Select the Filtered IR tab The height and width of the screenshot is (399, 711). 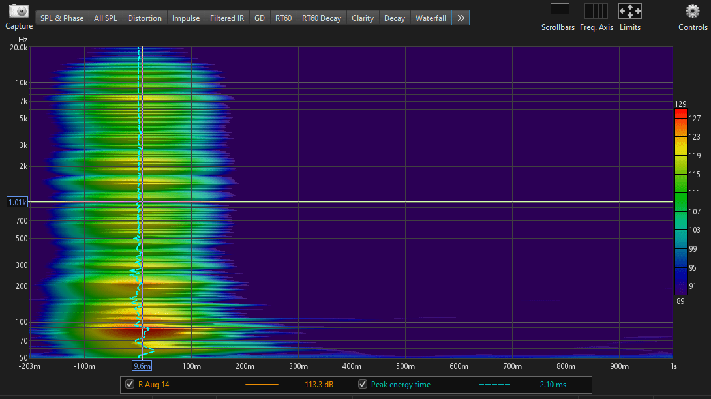(227, 18)
